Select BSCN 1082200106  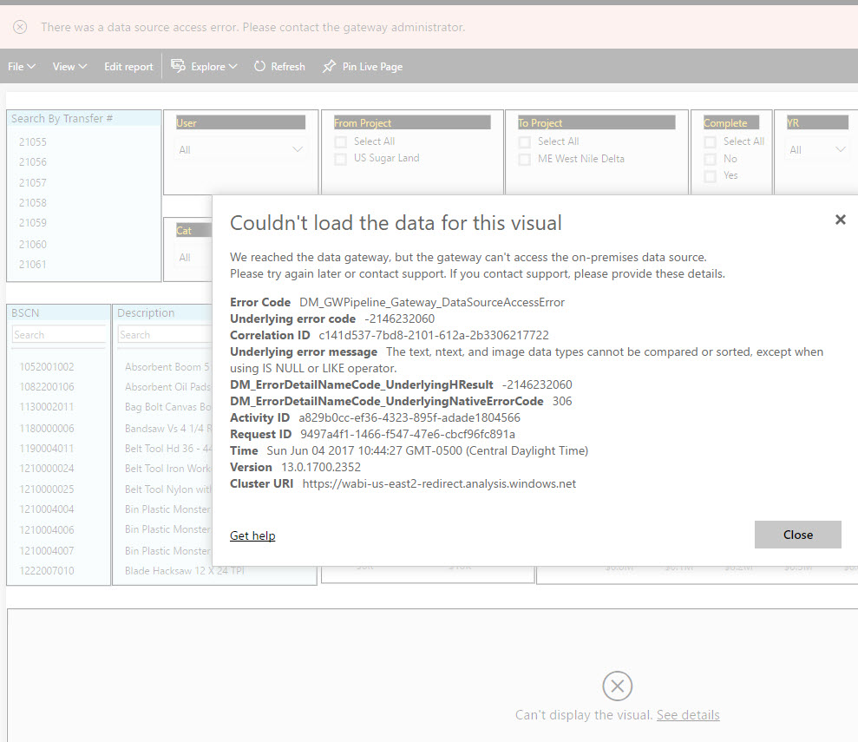47,386
